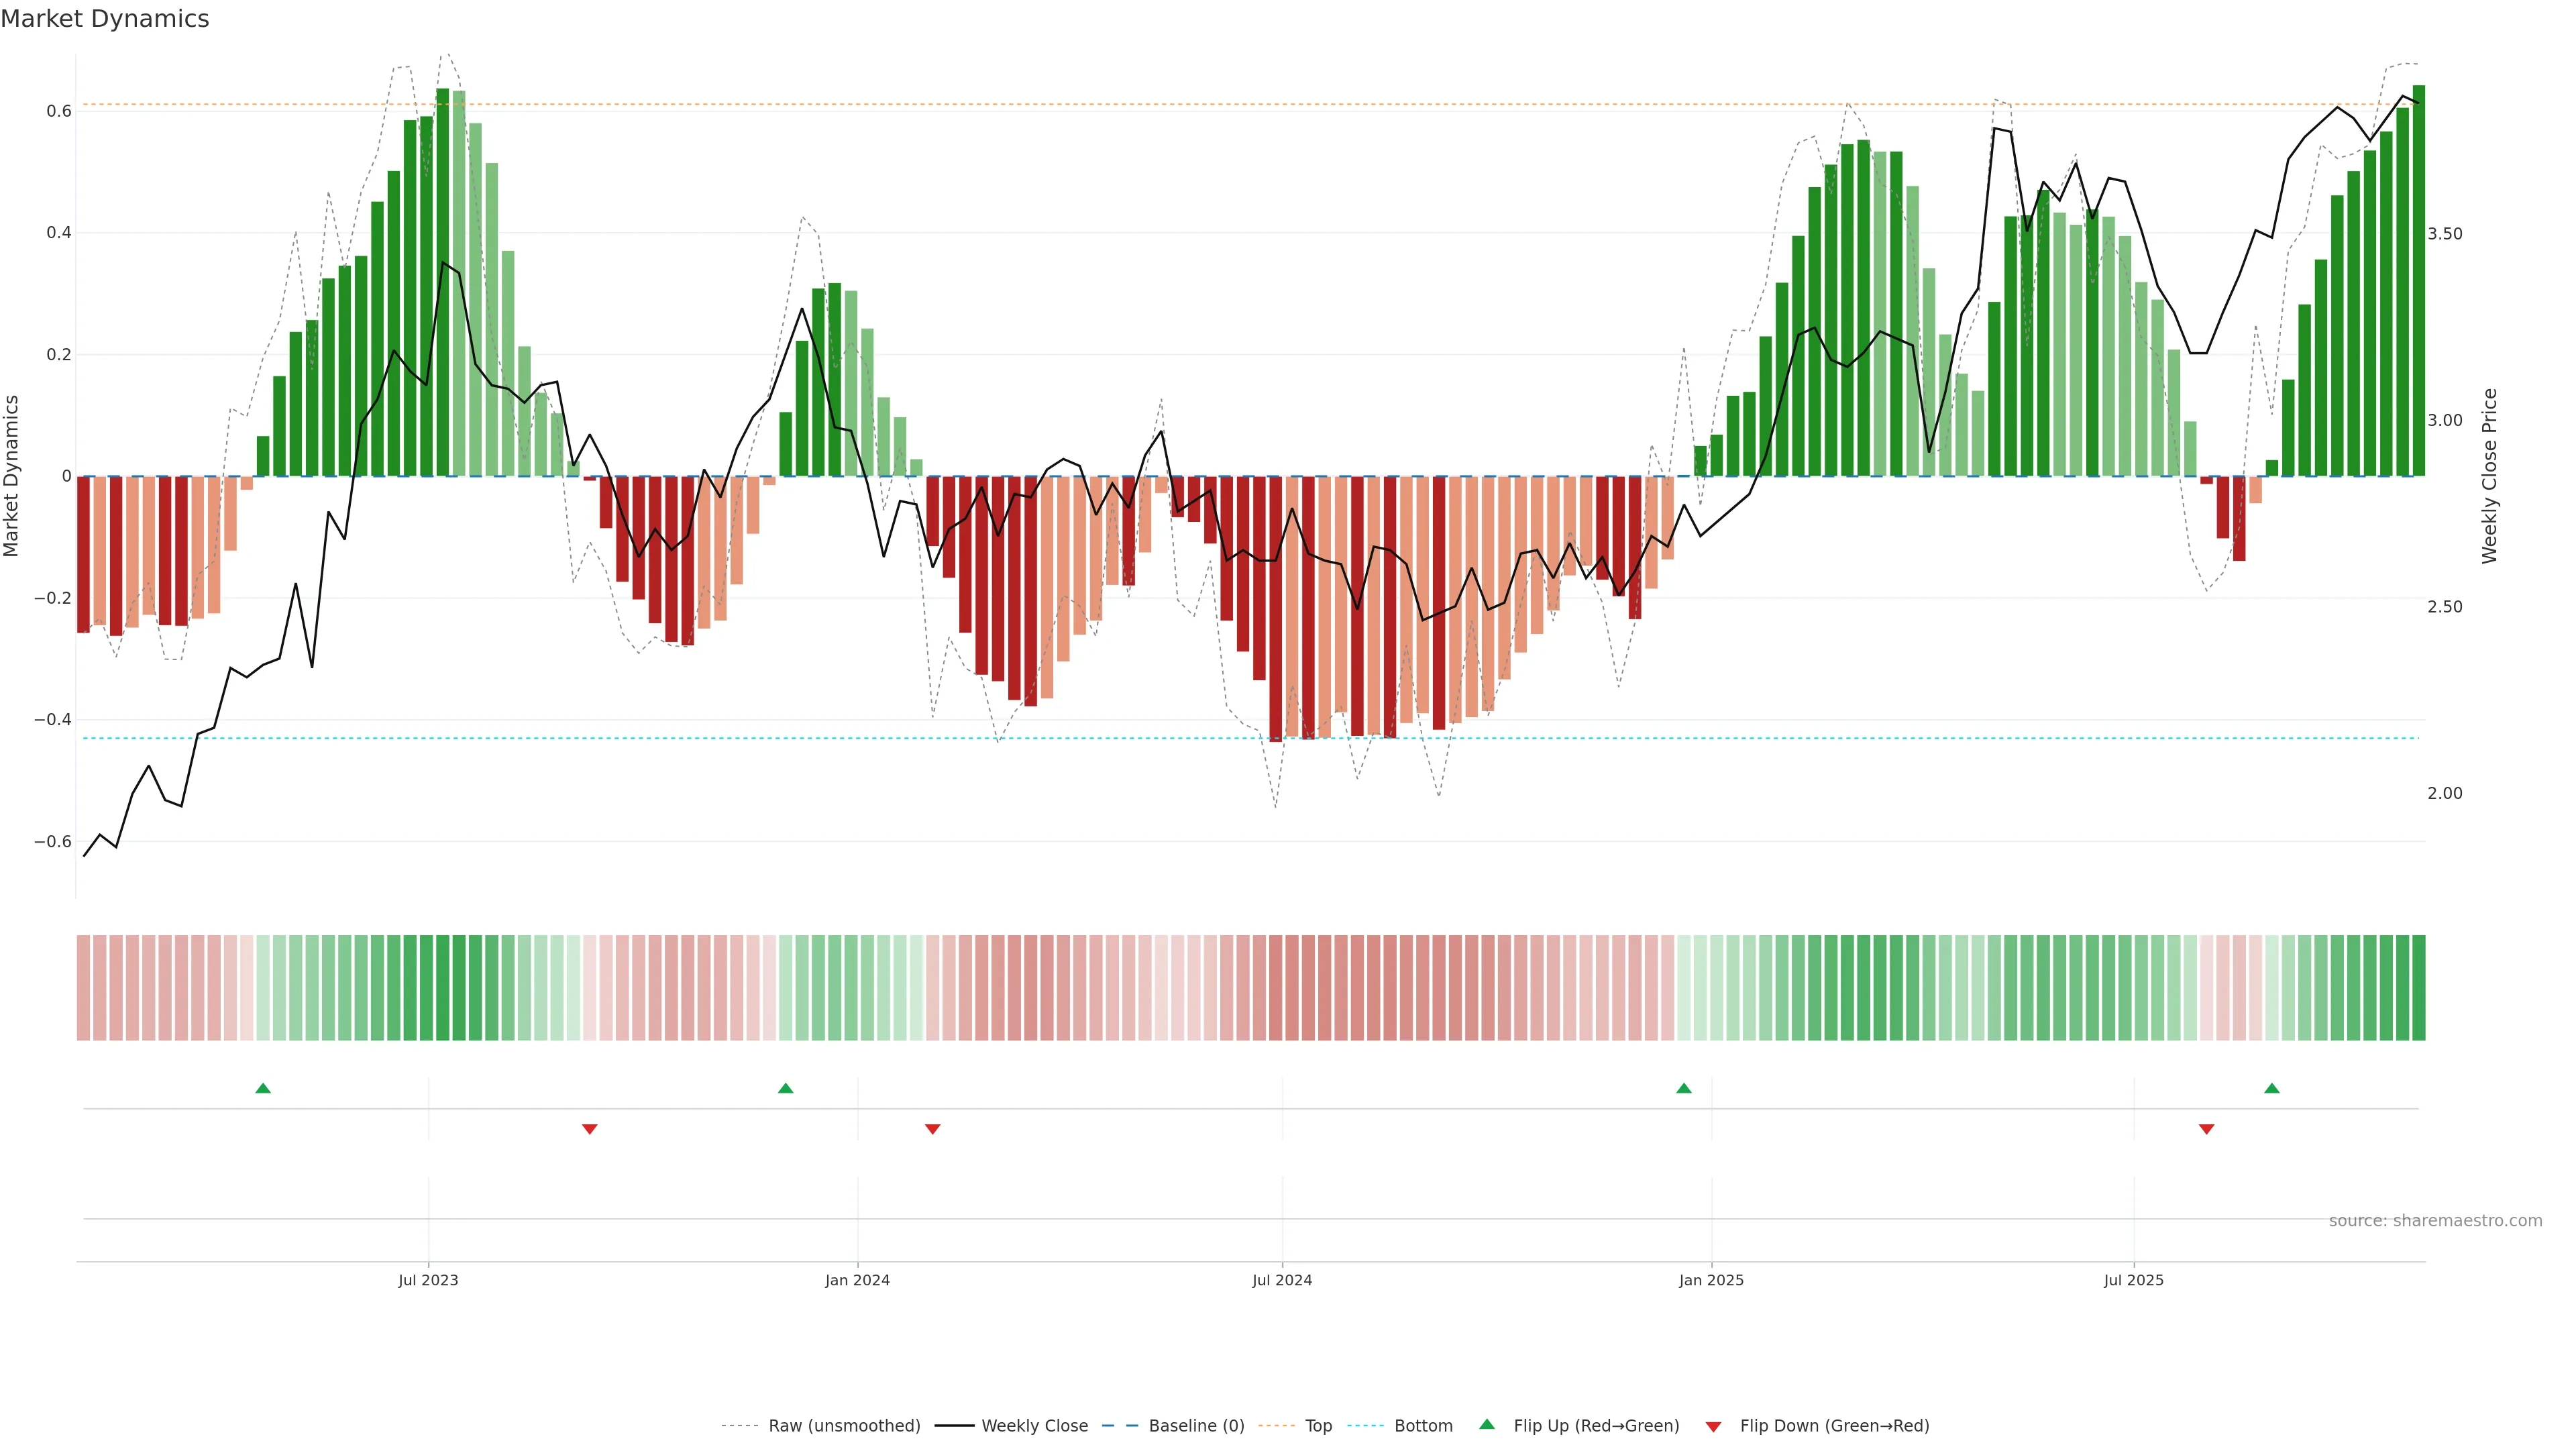Click the red triangle icon in the legend
Viewport: 2576px width, 1449px height.
click(1713, 1427)
